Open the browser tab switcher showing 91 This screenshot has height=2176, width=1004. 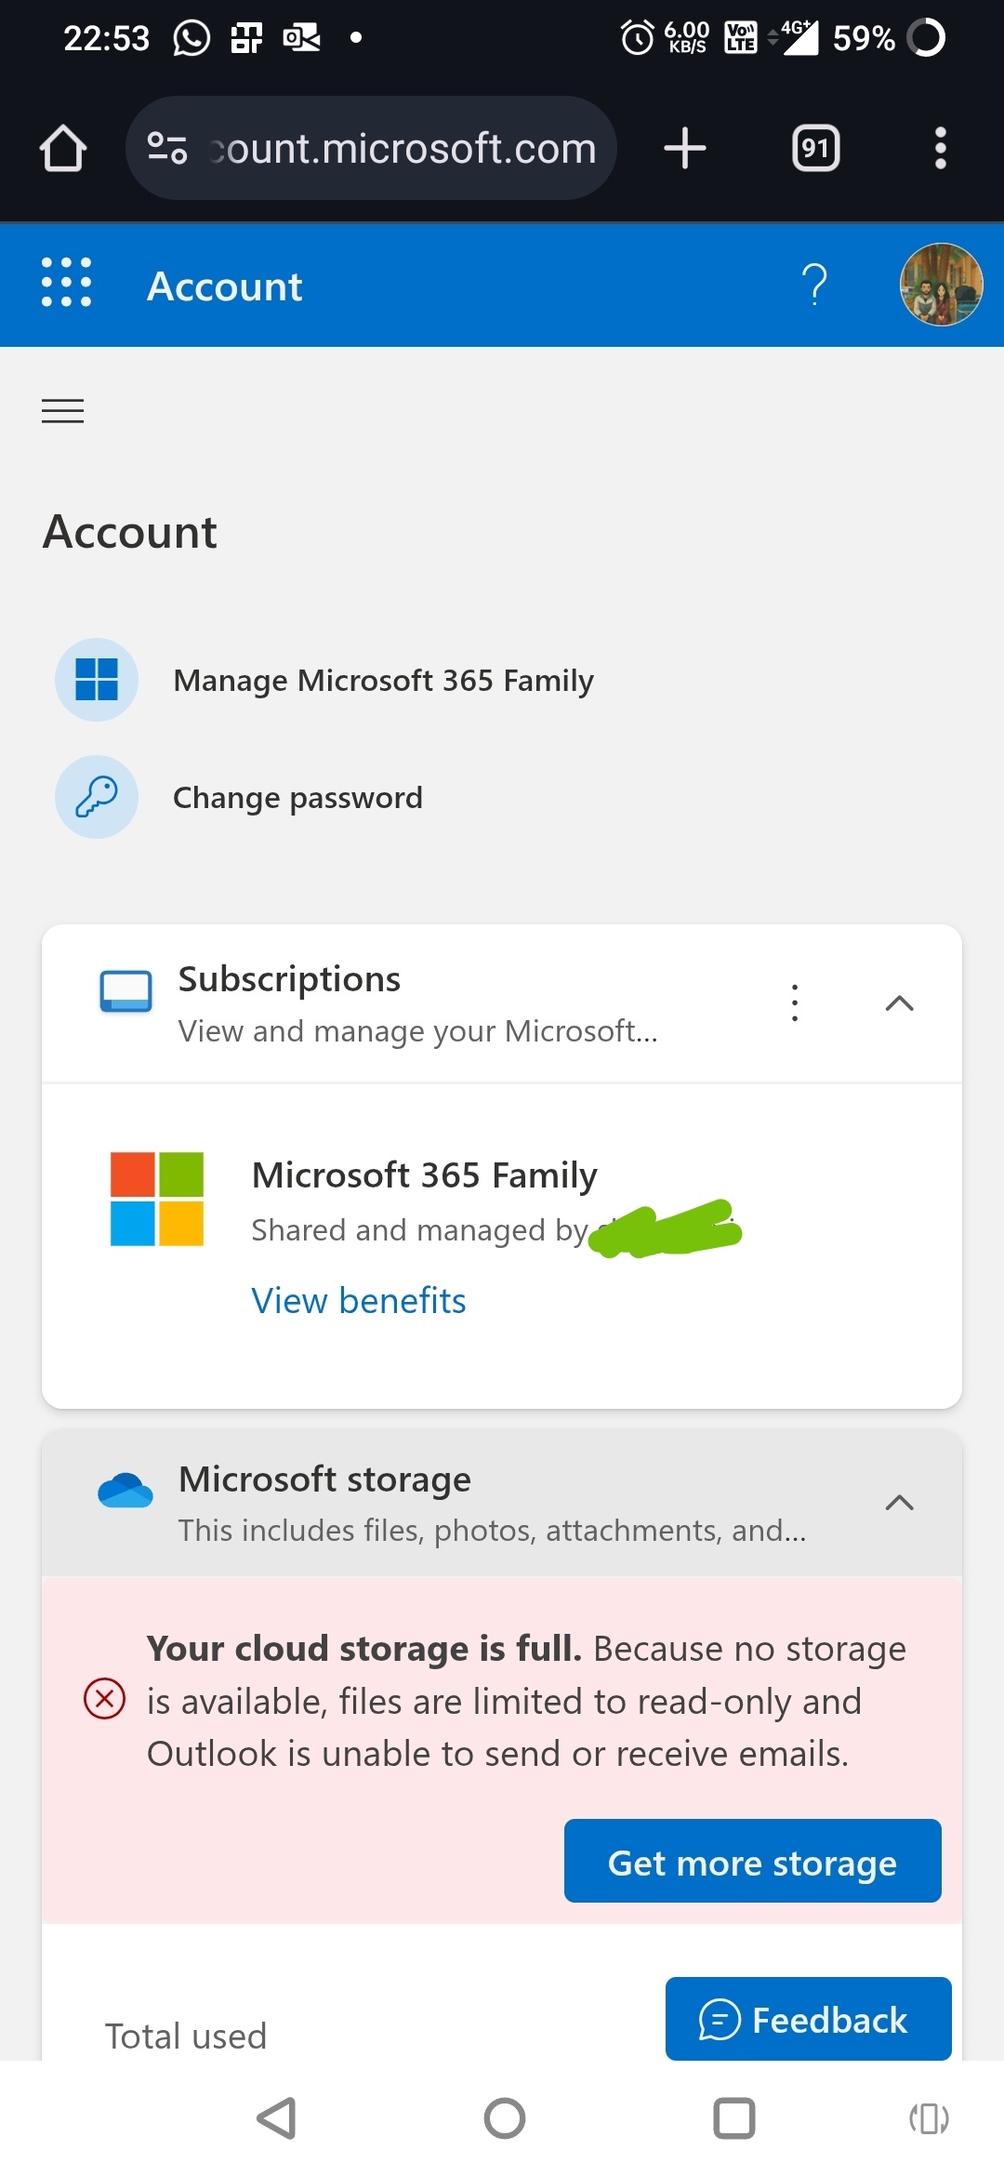pos(814,147)
